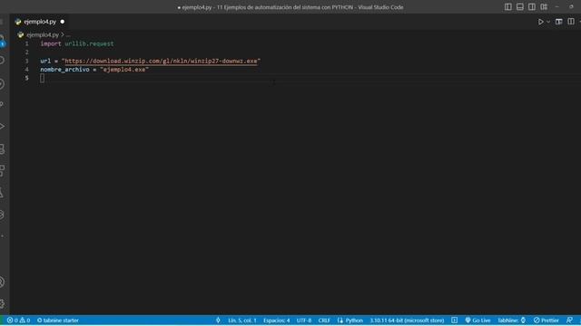Click the "ejemplo4.exe" string
The image size is (581, 326).
(x=124, y=70)
